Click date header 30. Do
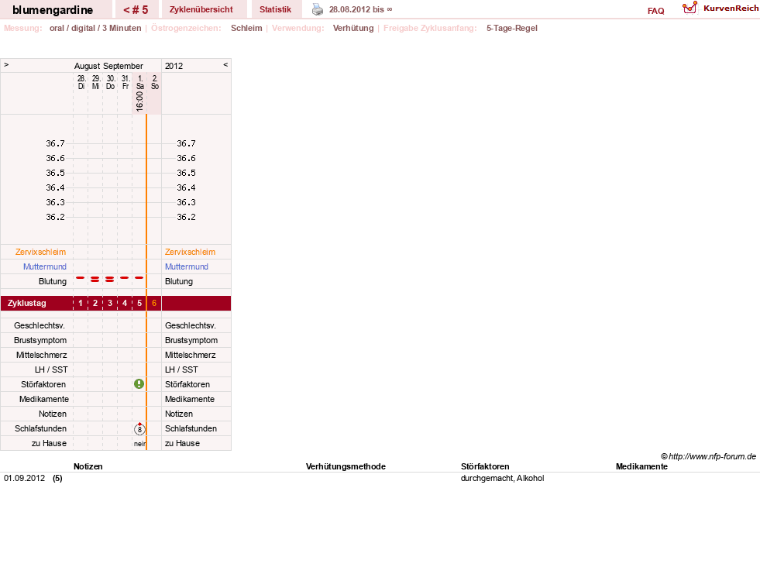Viewport: 760px width, 574px height. (111, 82)
